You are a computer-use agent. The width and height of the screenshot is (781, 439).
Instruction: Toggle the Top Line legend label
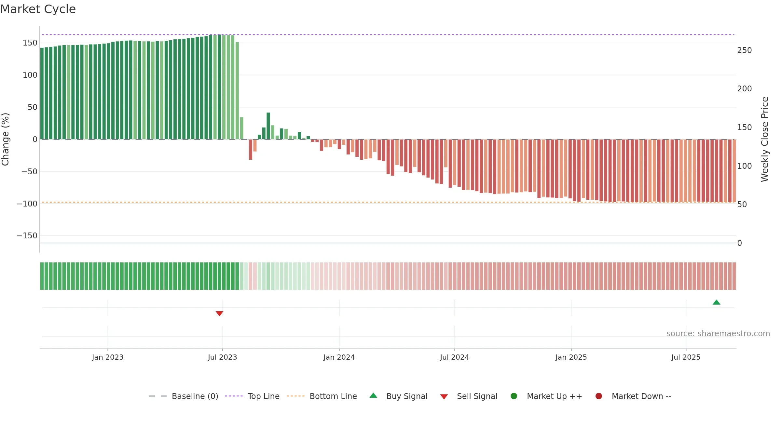point(264,396)
